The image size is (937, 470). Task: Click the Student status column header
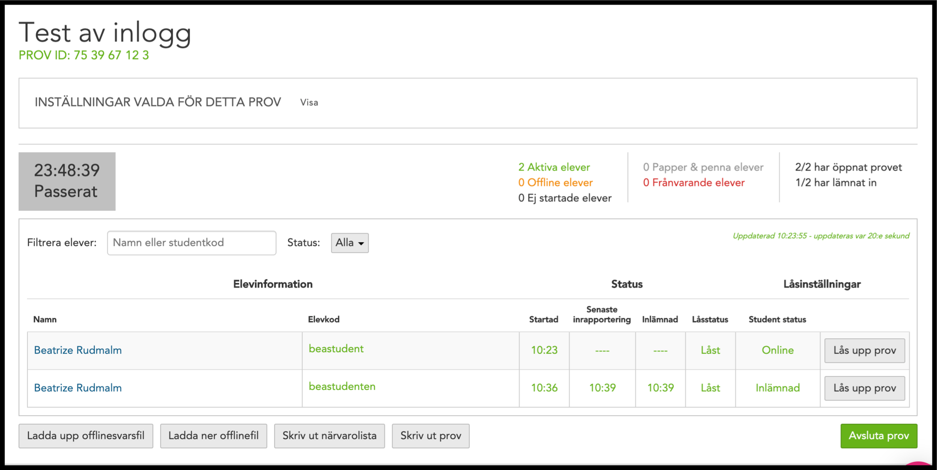click(x=777, y=319)
